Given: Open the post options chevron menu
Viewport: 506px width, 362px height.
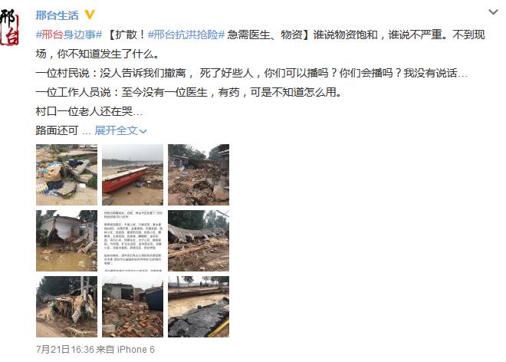Looking at the screenshot, I should click(x=493, y=12).
